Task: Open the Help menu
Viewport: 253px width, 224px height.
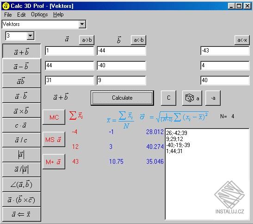Action: click(x=58, y=14)
